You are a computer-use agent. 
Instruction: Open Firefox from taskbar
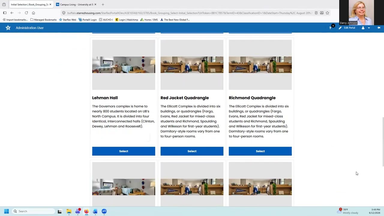click(x=86, y=211)
